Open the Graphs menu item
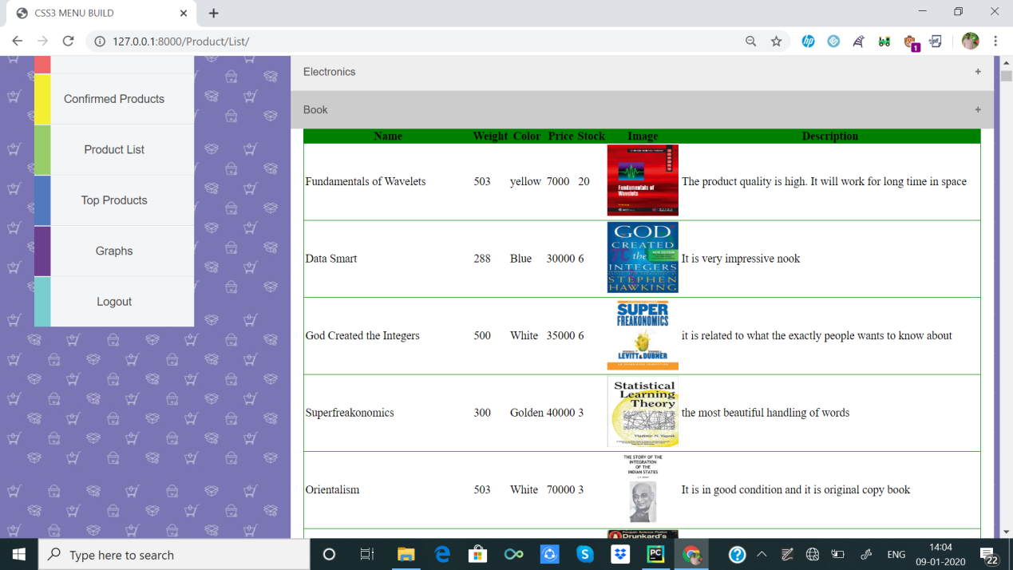Screen dimensions: 1013x570 114,251
